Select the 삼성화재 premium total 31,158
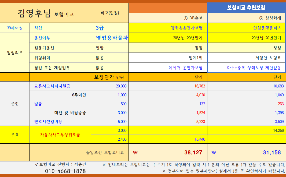This screenshot has height=177, width=286. click(264, 152)
